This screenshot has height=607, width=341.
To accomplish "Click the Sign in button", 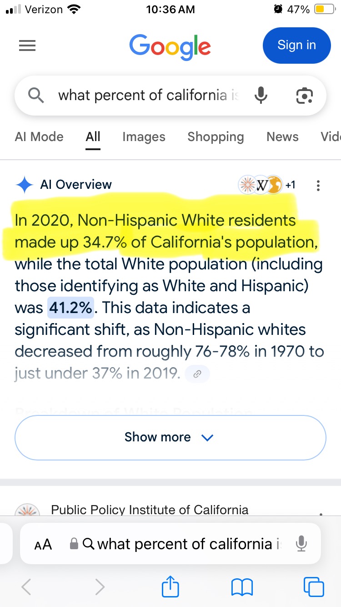I will click(296, 45).
